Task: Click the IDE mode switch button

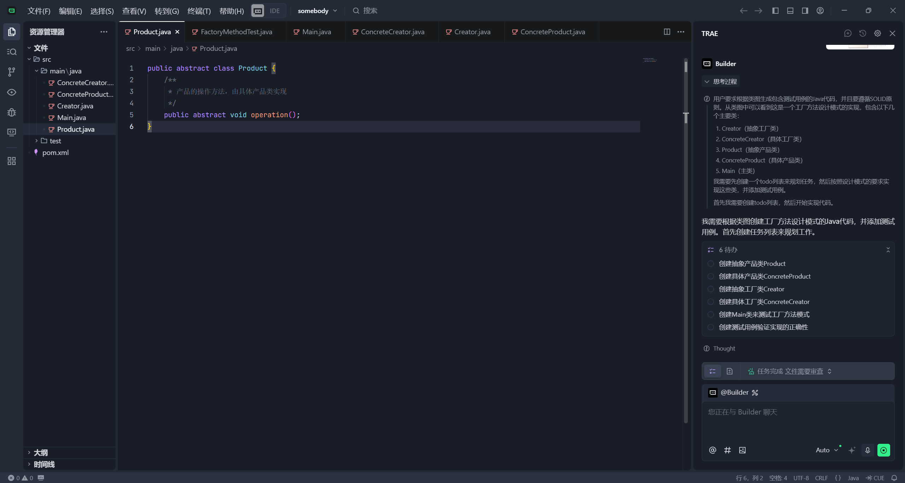Action: click(x=275, y=11)
